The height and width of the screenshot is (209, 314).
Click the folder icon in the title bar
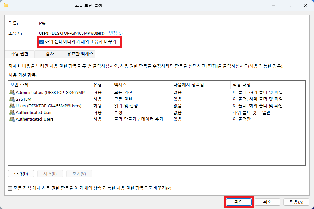[5, 5]
